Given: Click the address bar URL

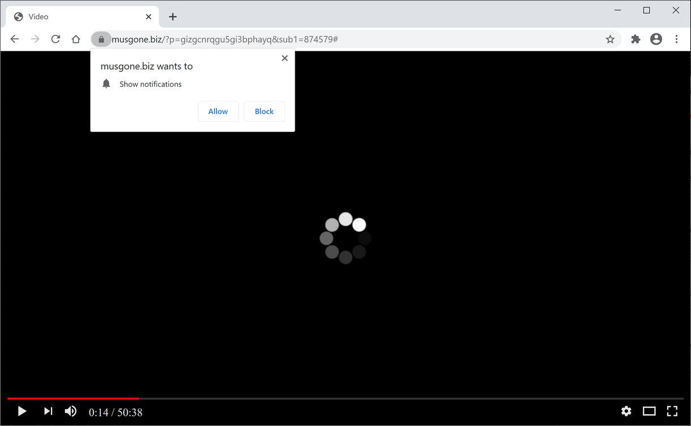Looking at the screenshot, I should pos(224,39).
